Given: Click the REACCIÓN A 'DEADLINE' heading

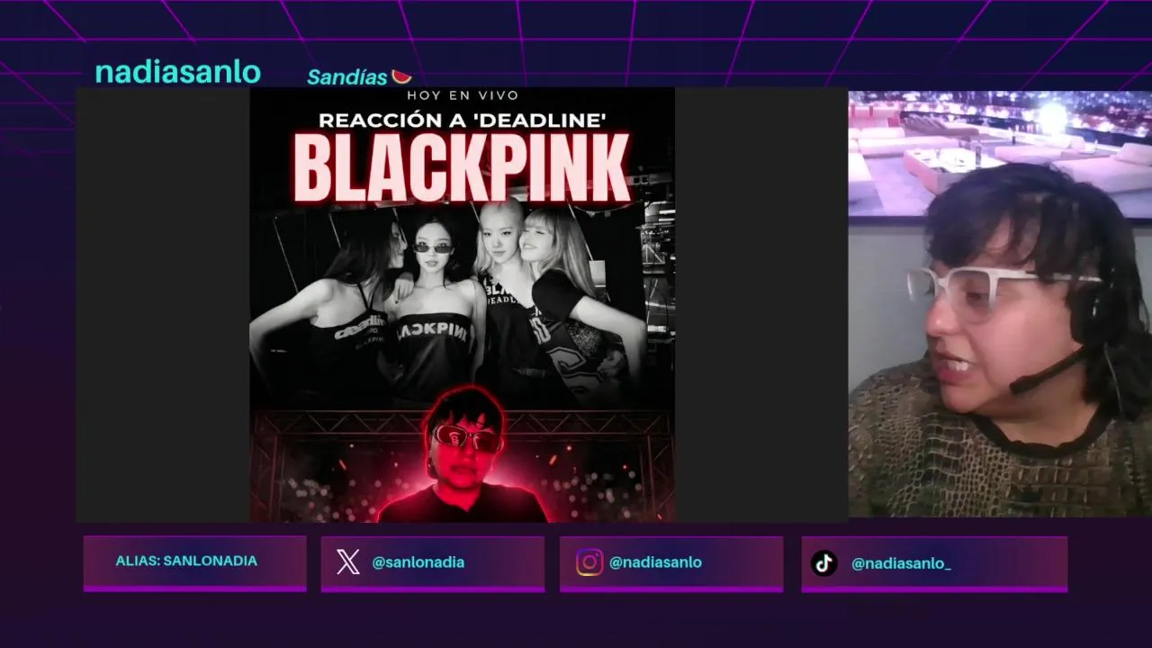Looking at the screenshot, I should [463, 120].
